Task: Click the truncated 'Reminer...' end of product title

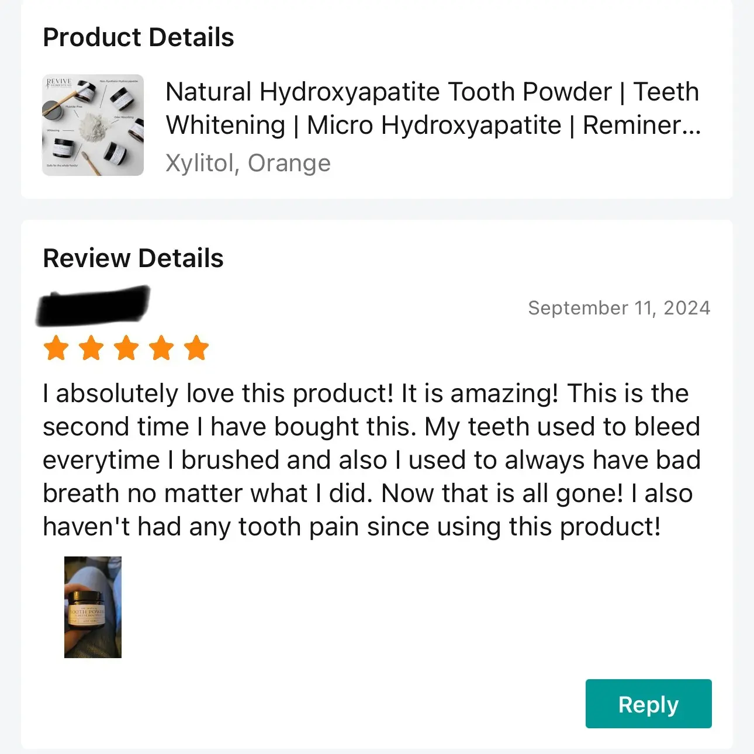Action: (642, 125)
